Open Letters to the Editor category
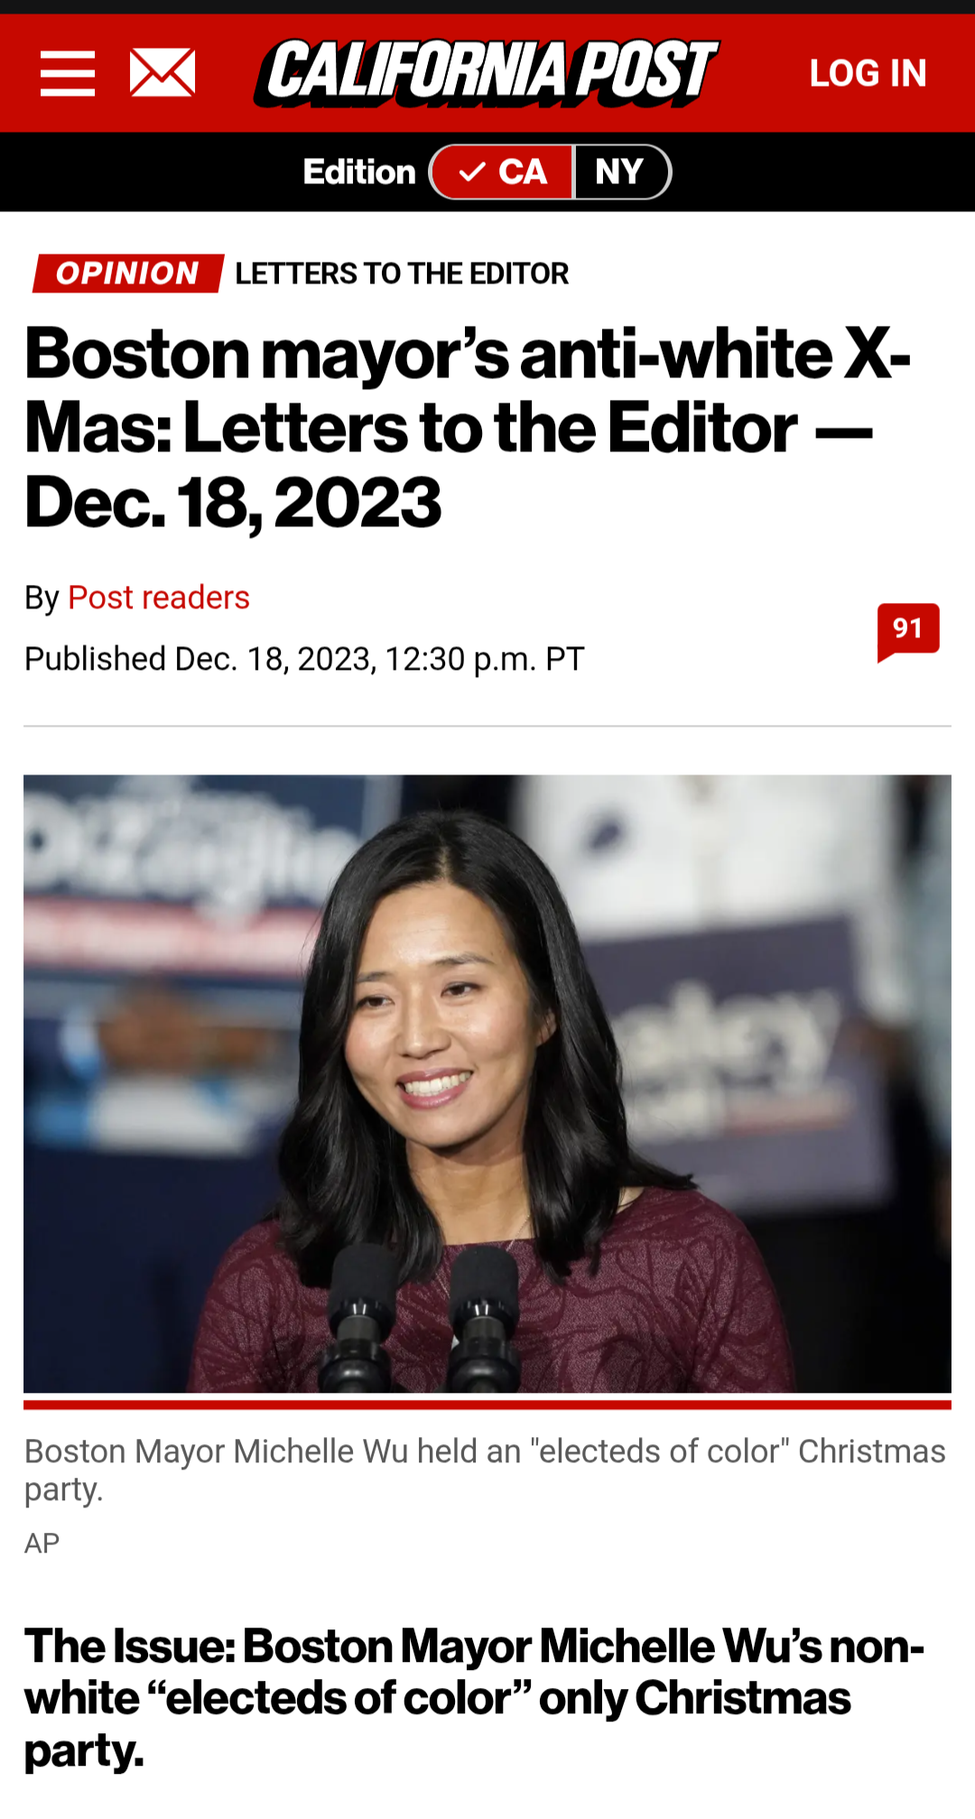 pyautogui.click(x=402, y=274)
